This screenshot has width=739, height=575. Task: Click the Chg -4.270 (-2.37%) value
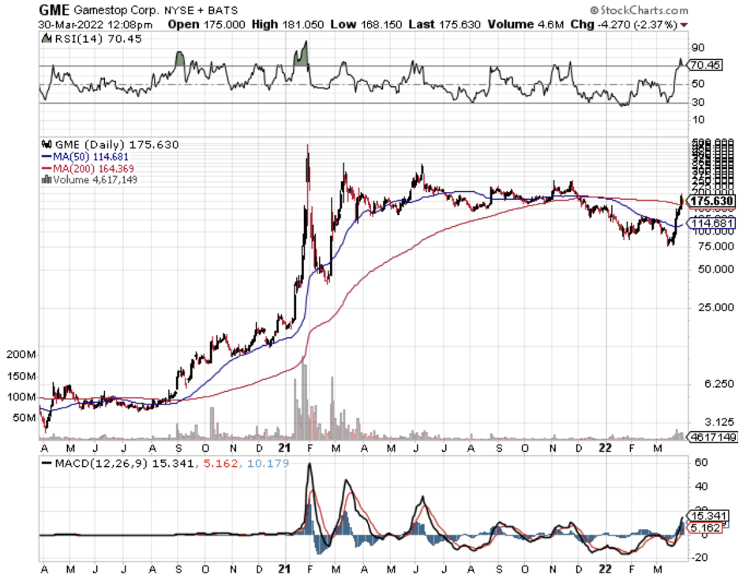tap(624, 24)
